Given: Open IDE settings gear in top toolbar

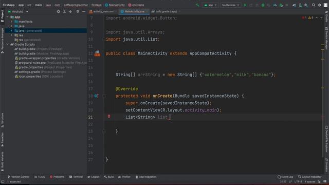Looking at the screenshot, I should click(x=320, y=5).
